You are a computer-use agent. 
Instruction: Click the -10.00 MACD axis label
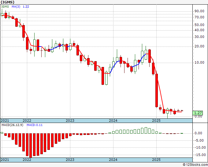pos(199,147)
